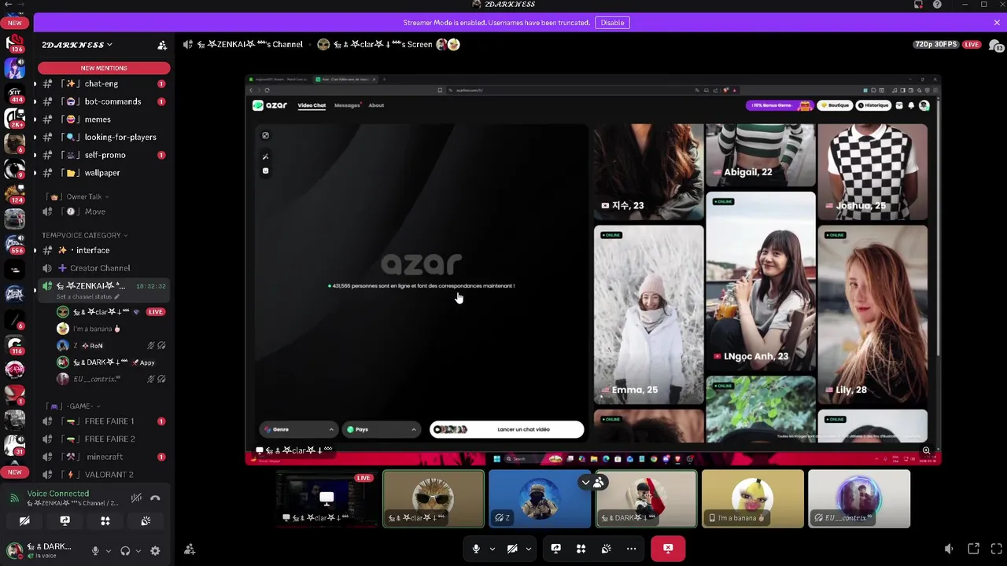Open activities launcher in the call control bar
Image resolution: width=1007 pixels, height=566 pixels.
pos(581,549)
